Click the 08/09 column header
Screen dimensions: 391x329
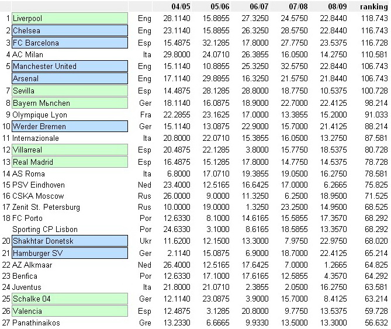point(337,6)
